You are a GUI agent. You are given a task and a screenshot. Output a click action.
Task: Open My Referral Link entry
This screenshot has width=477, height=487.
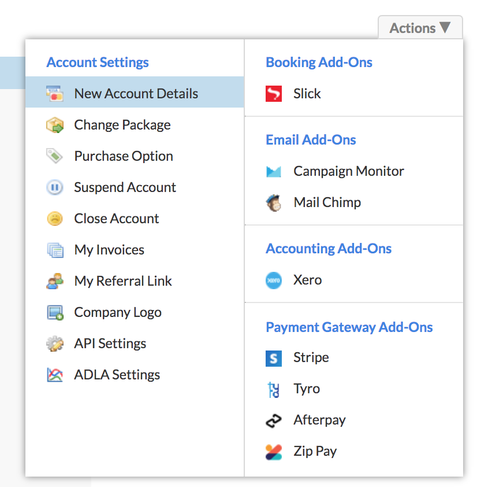pos(135,281)
